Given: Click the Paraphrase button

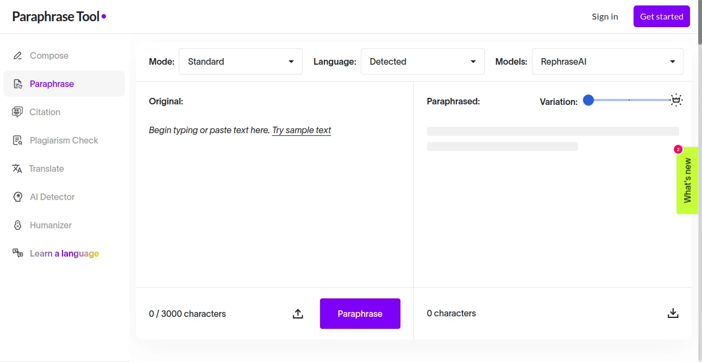Looking at the screenshot, I should pyautogui.click(x=360, y=314).
